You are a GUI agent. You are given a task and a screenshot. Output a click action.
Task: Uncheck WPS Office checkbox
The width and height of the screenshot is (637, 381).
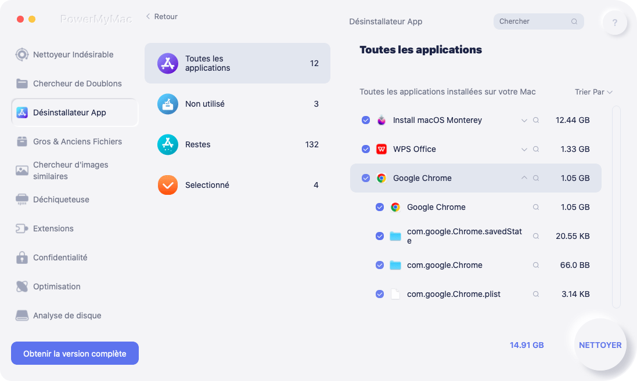[366, 149]
